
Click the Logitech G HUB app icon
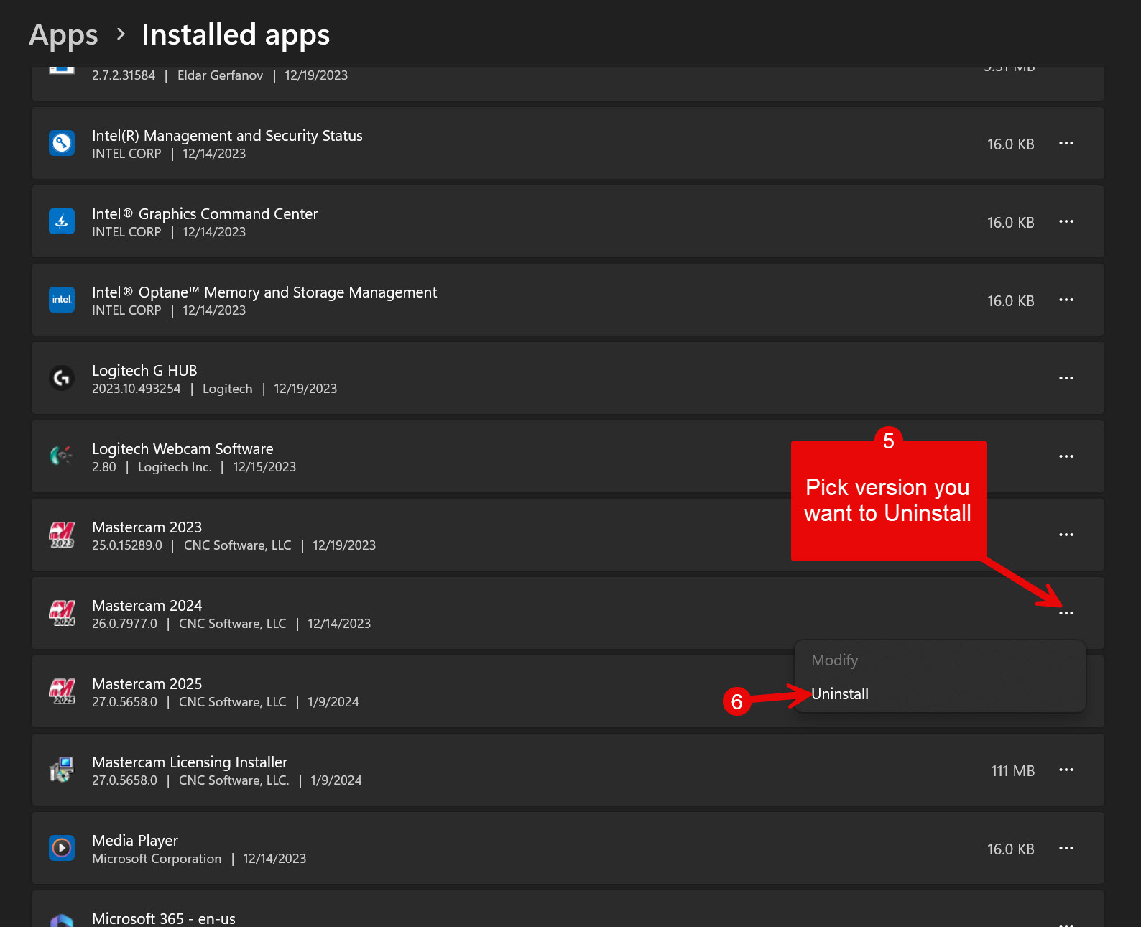[x=62, y=378]
